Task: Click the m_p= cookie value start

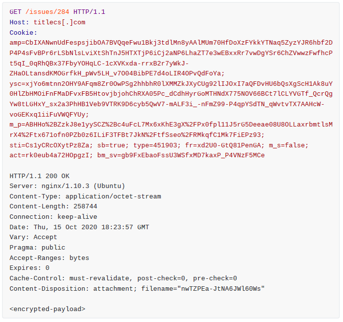Action: 17,125
